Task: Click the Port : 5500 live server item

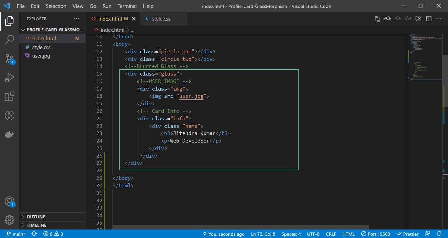Action: click(x=376, y=234)
